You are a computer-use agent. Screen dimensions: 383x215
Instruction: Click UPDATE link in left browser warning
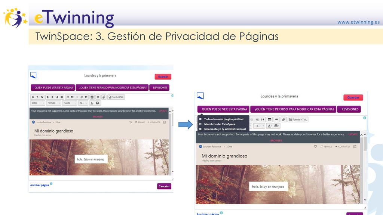pyautogui.click(x=163, y=111)
